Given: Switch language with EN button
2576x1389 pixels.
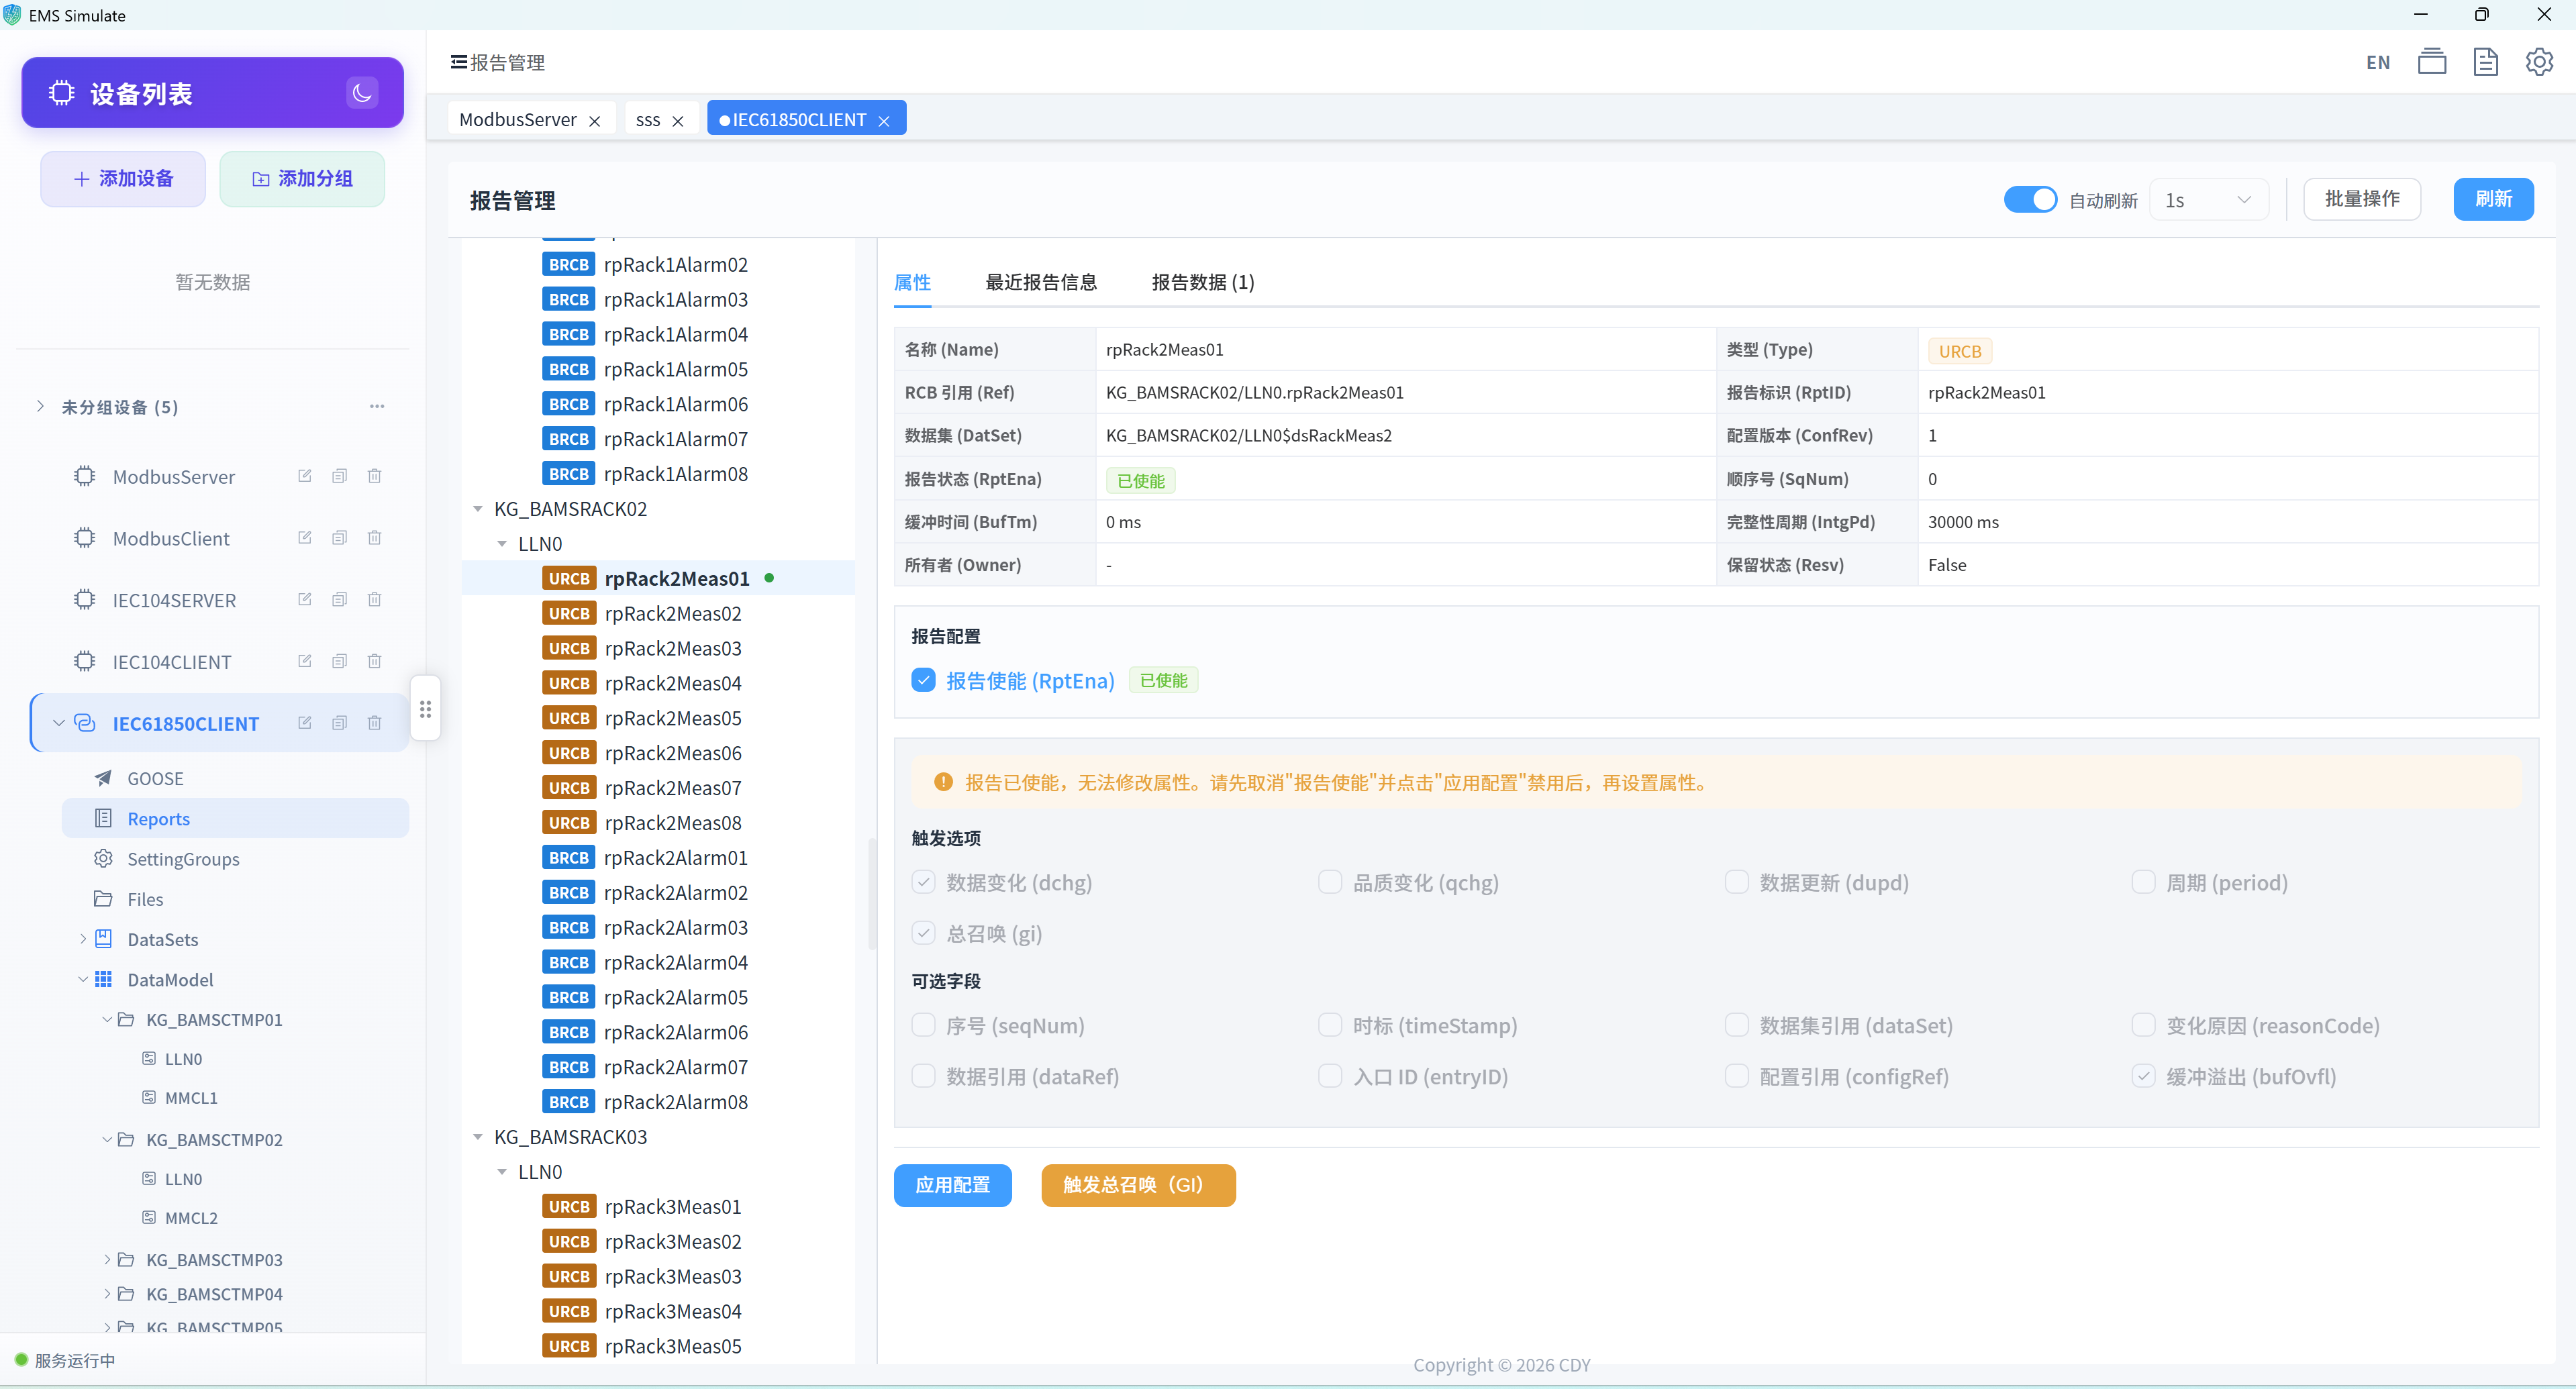Looking at the screenshot, I should (x=2378, y=63).
